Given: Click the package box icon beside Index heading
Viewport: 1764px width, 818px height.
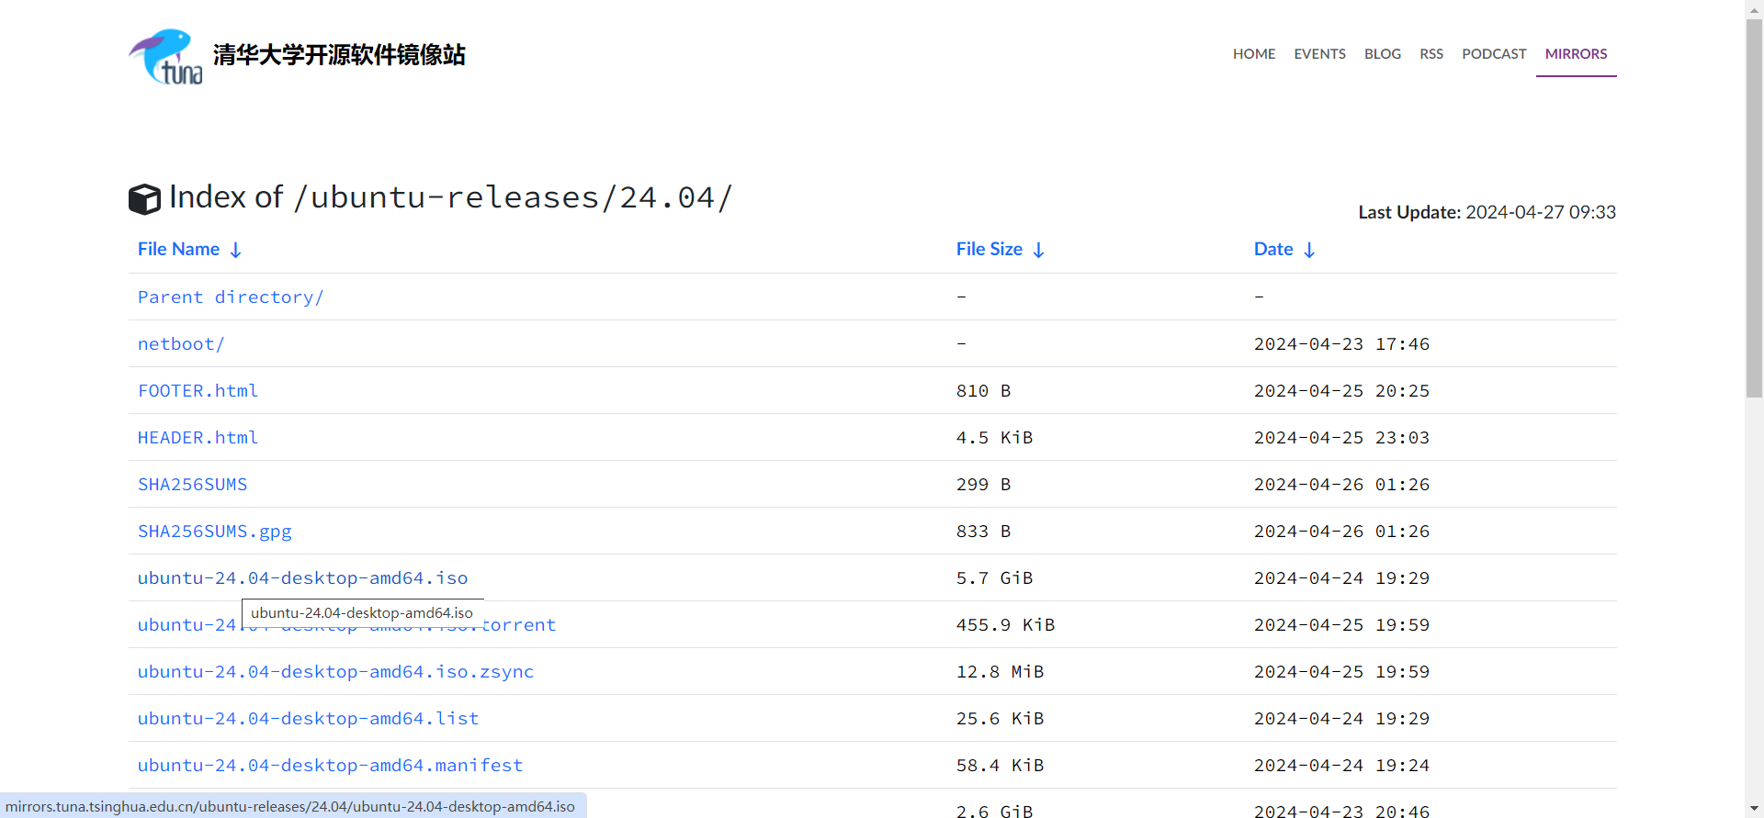Looking at the screenshot, I should coord(144,199).
